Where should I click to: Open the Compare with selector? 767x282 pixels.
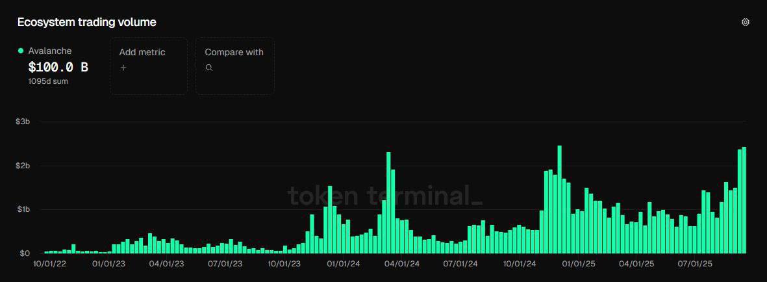[x=234, y=66]
